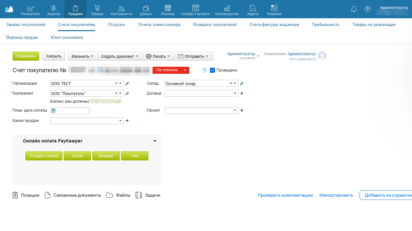Add new contract with plus icon
This screenshot has height=231, width=412.
pos(242,93)
